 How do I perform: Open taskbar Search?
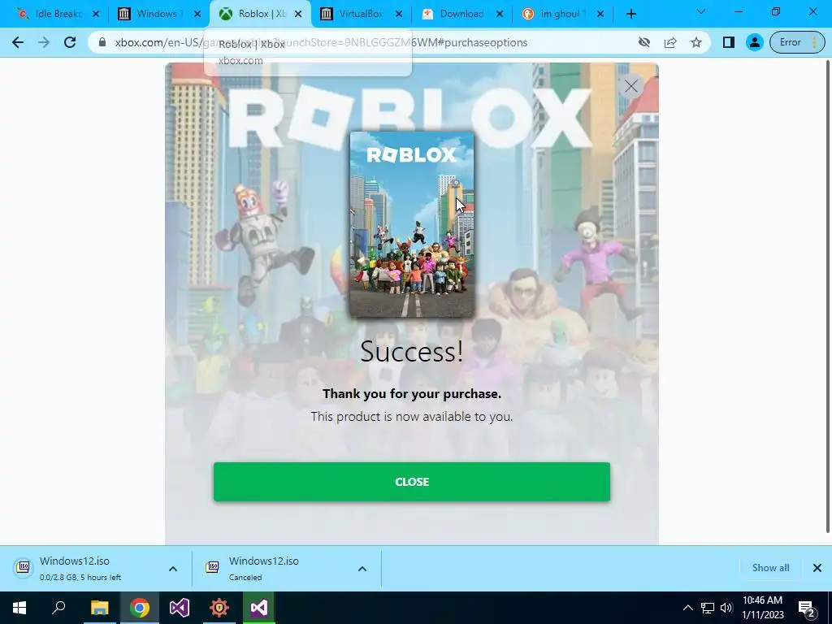58,608
